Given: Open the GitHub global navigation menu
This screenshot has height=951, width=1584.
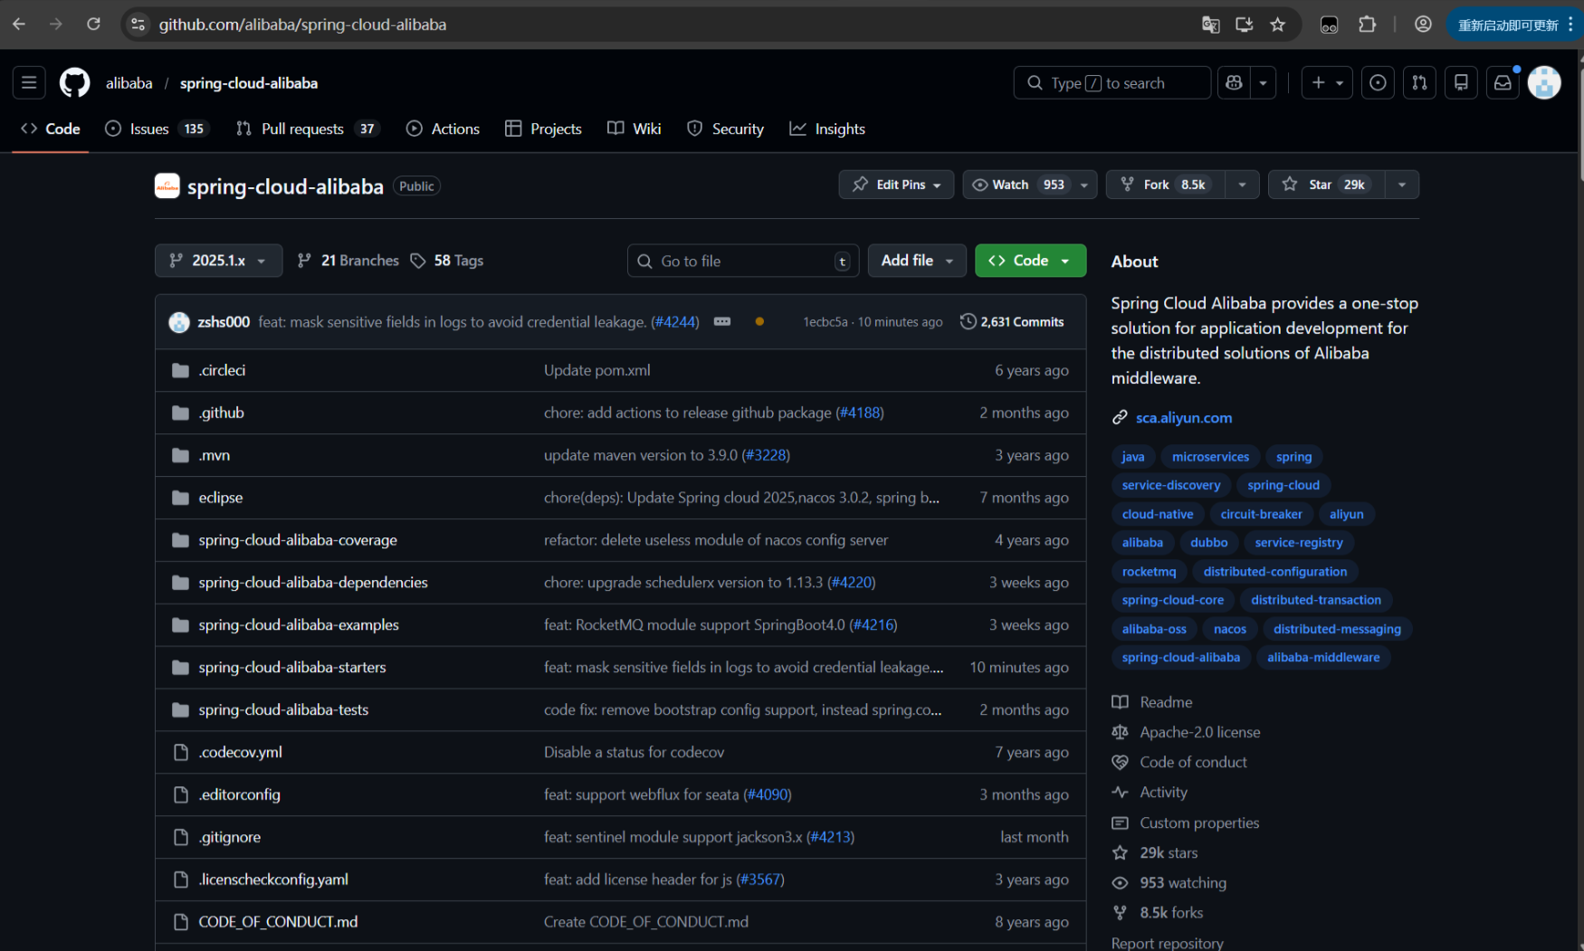Looking at the screenshot, I should coord(29,83).
